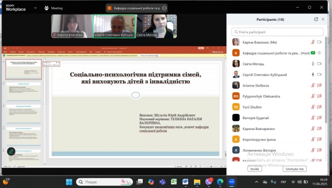This screenshot has height=188, width=332.
Task: Click the Invite button
Action: 255,169
